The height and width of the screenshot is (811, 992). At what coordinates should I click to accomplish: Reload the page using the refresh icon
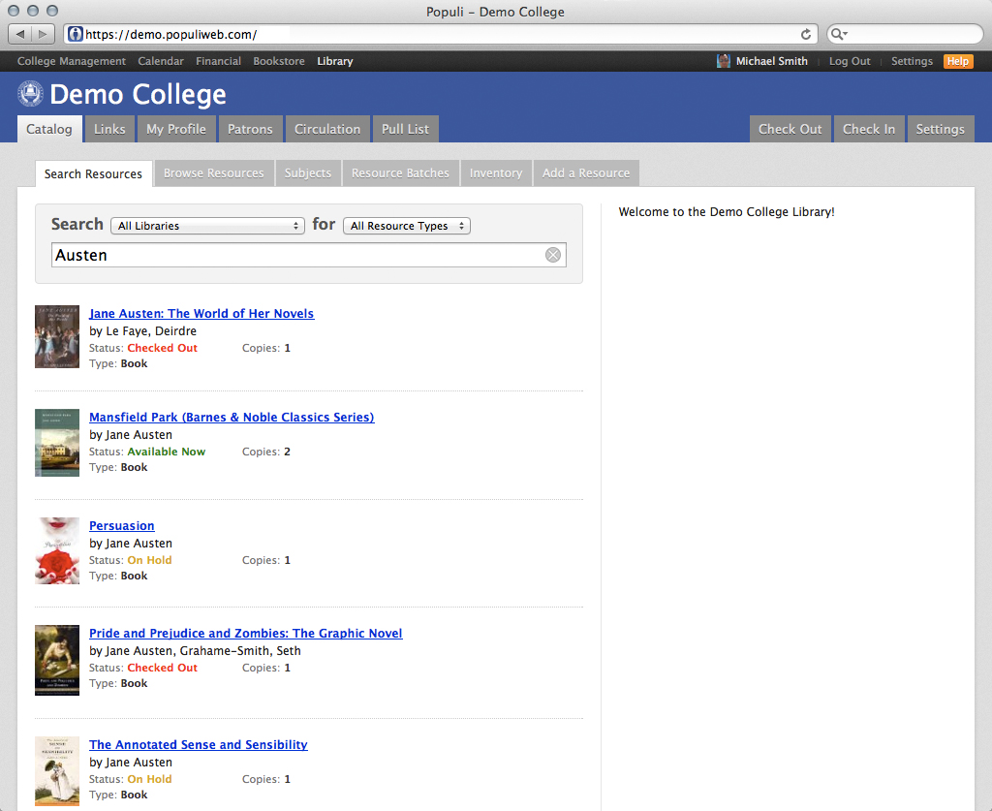(x=805, y=34)
